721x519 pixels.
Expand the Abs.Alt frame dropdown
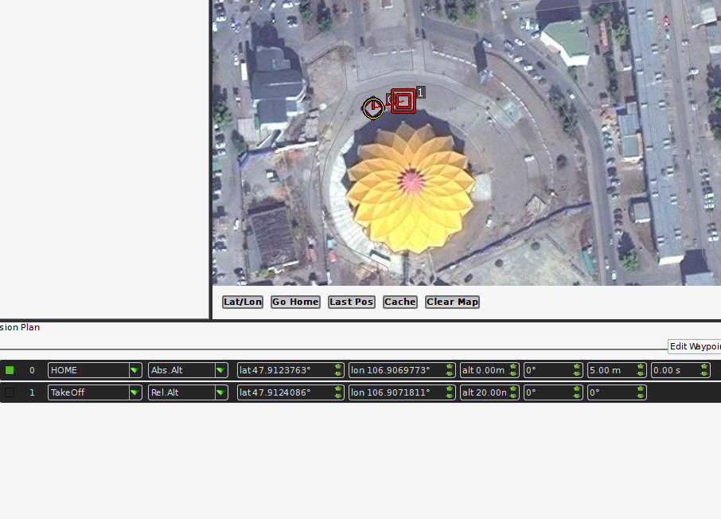(188, 370)
